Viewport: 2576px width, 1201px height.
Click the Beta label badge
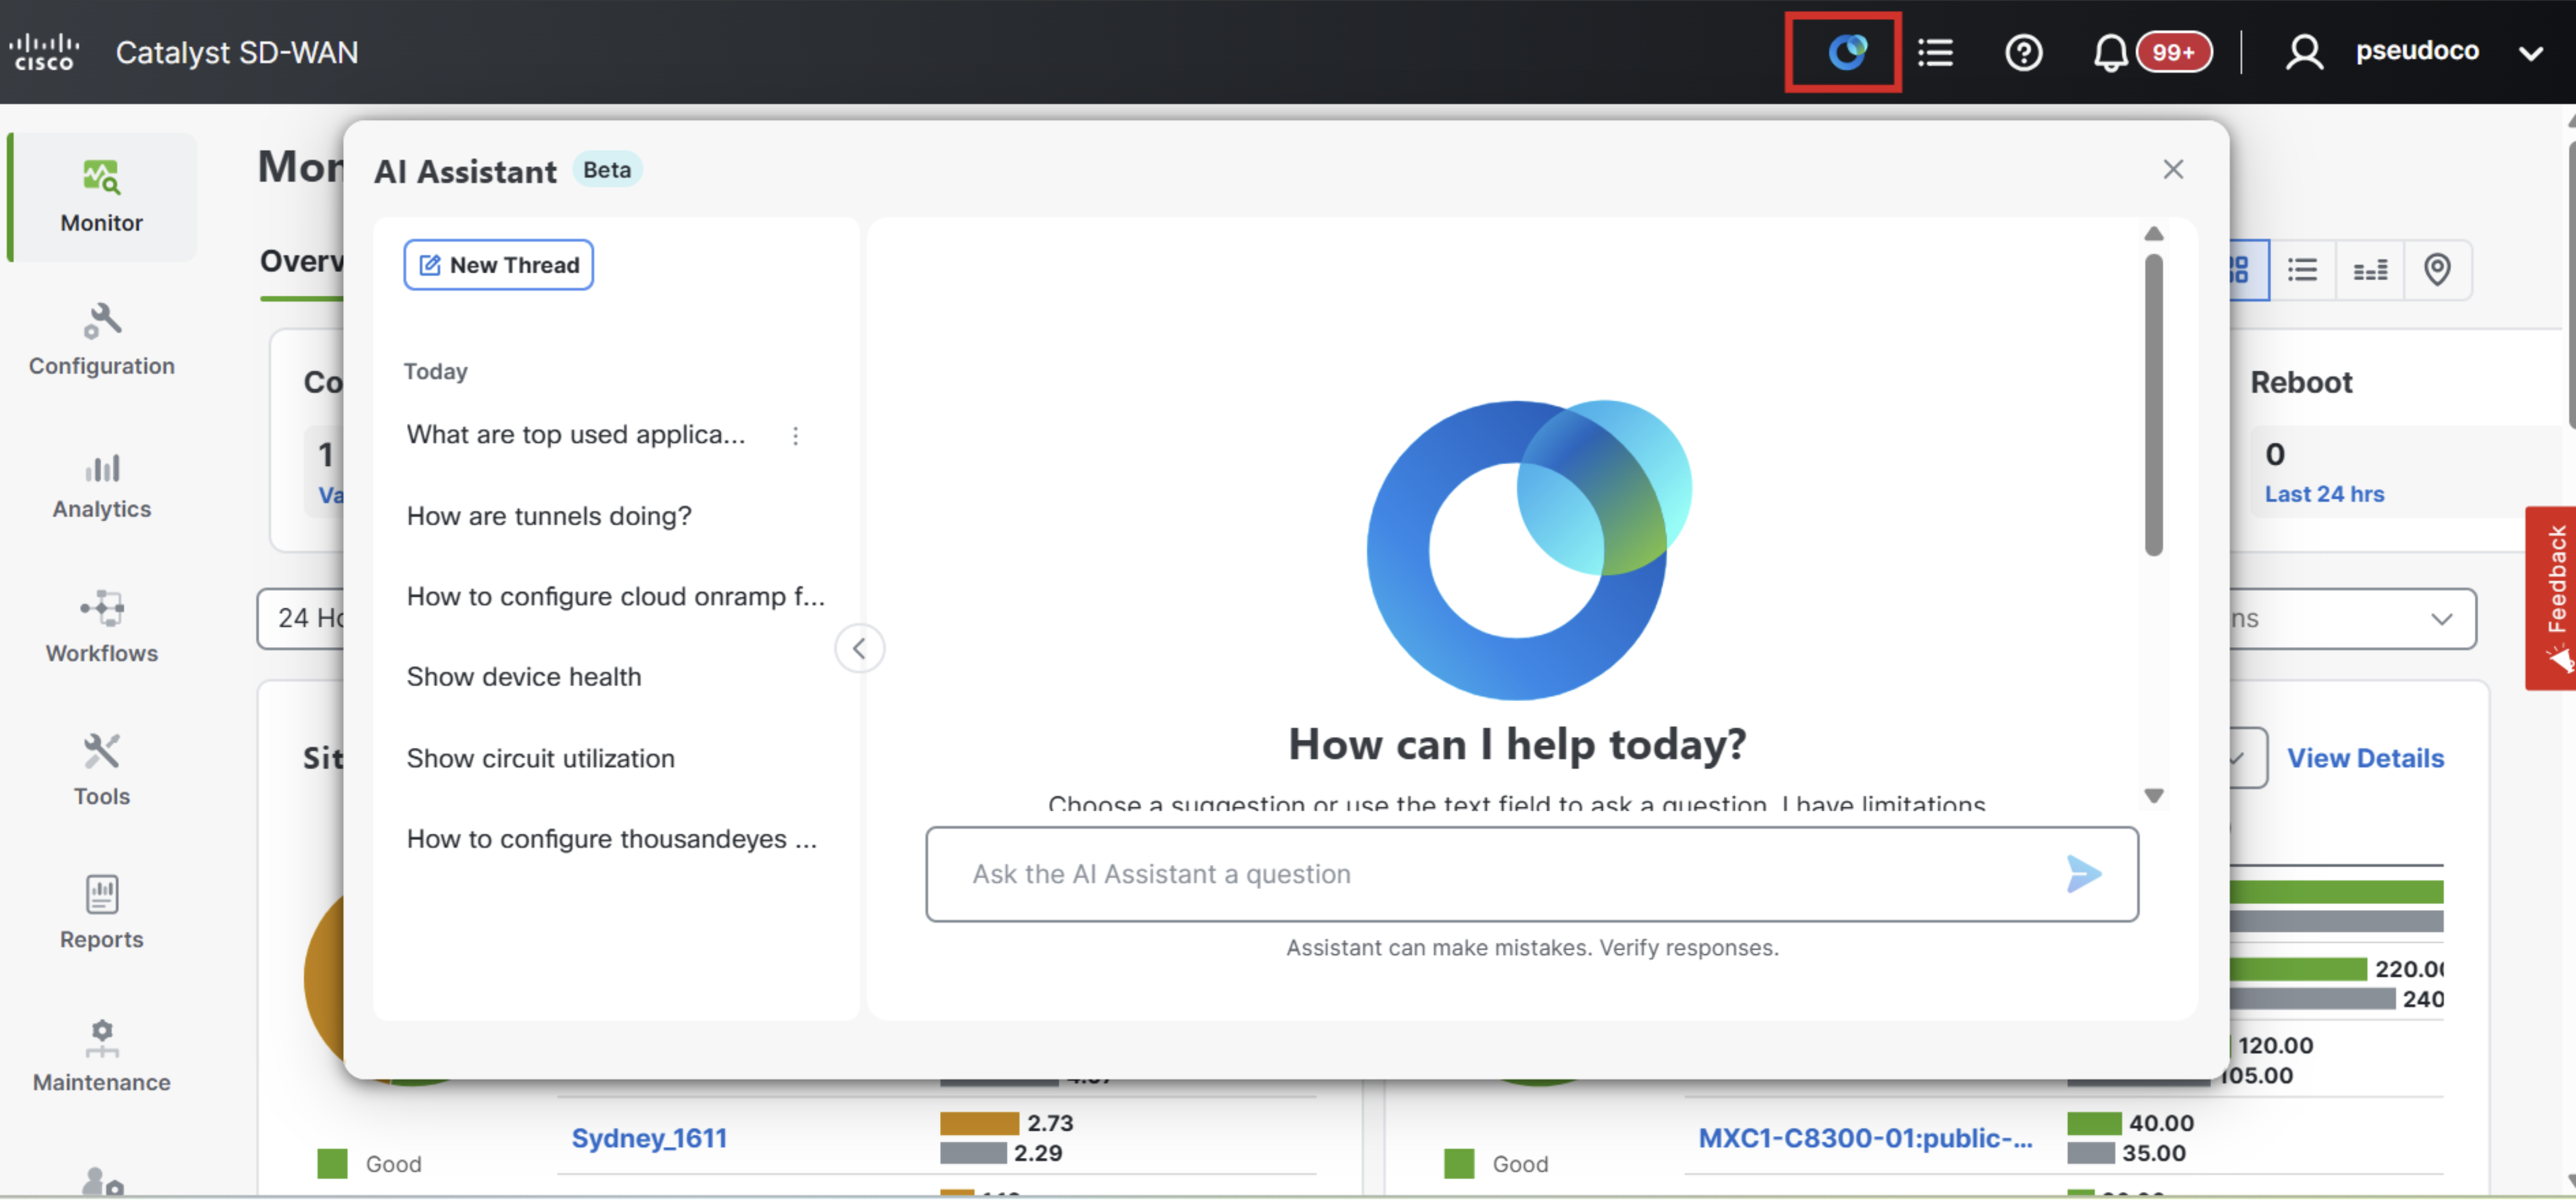pyautogui.click(x=607, y=170)
